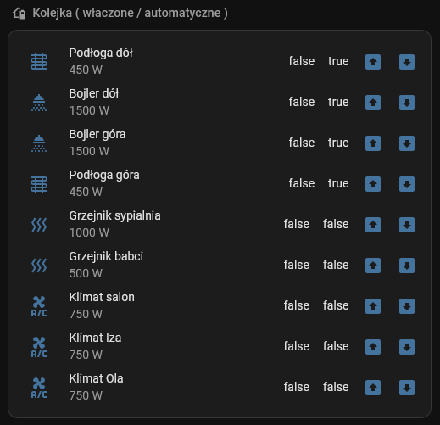Click the A/C icon for Klimat salon
This screenshot has width=440, height=425.
point(39,306)
